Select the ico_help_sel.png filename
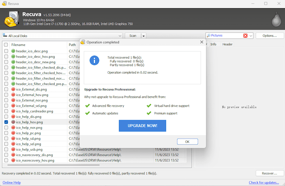This screenshot has height=186, width=285. (28, 144)
